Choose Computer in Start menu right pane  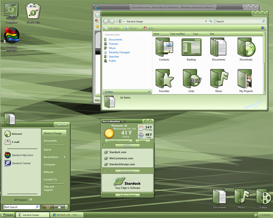click(x=50, y=164)
